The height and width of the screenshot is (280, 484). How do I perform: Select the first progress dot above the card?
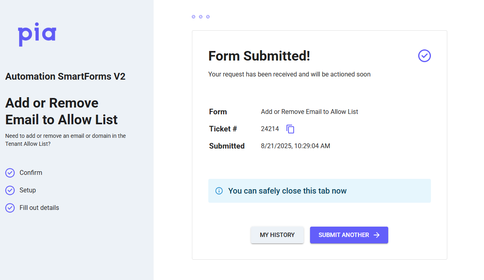pyautogui.click(x=194, y=17)
